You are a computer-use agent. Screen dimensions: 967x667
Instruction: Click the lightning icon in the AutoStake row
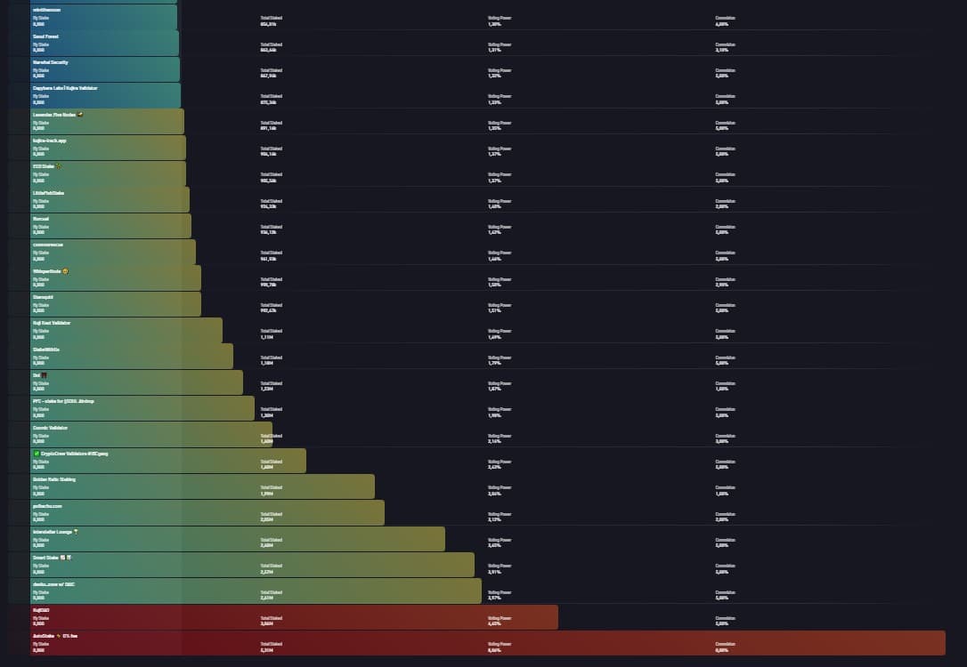tap(58, 636)
